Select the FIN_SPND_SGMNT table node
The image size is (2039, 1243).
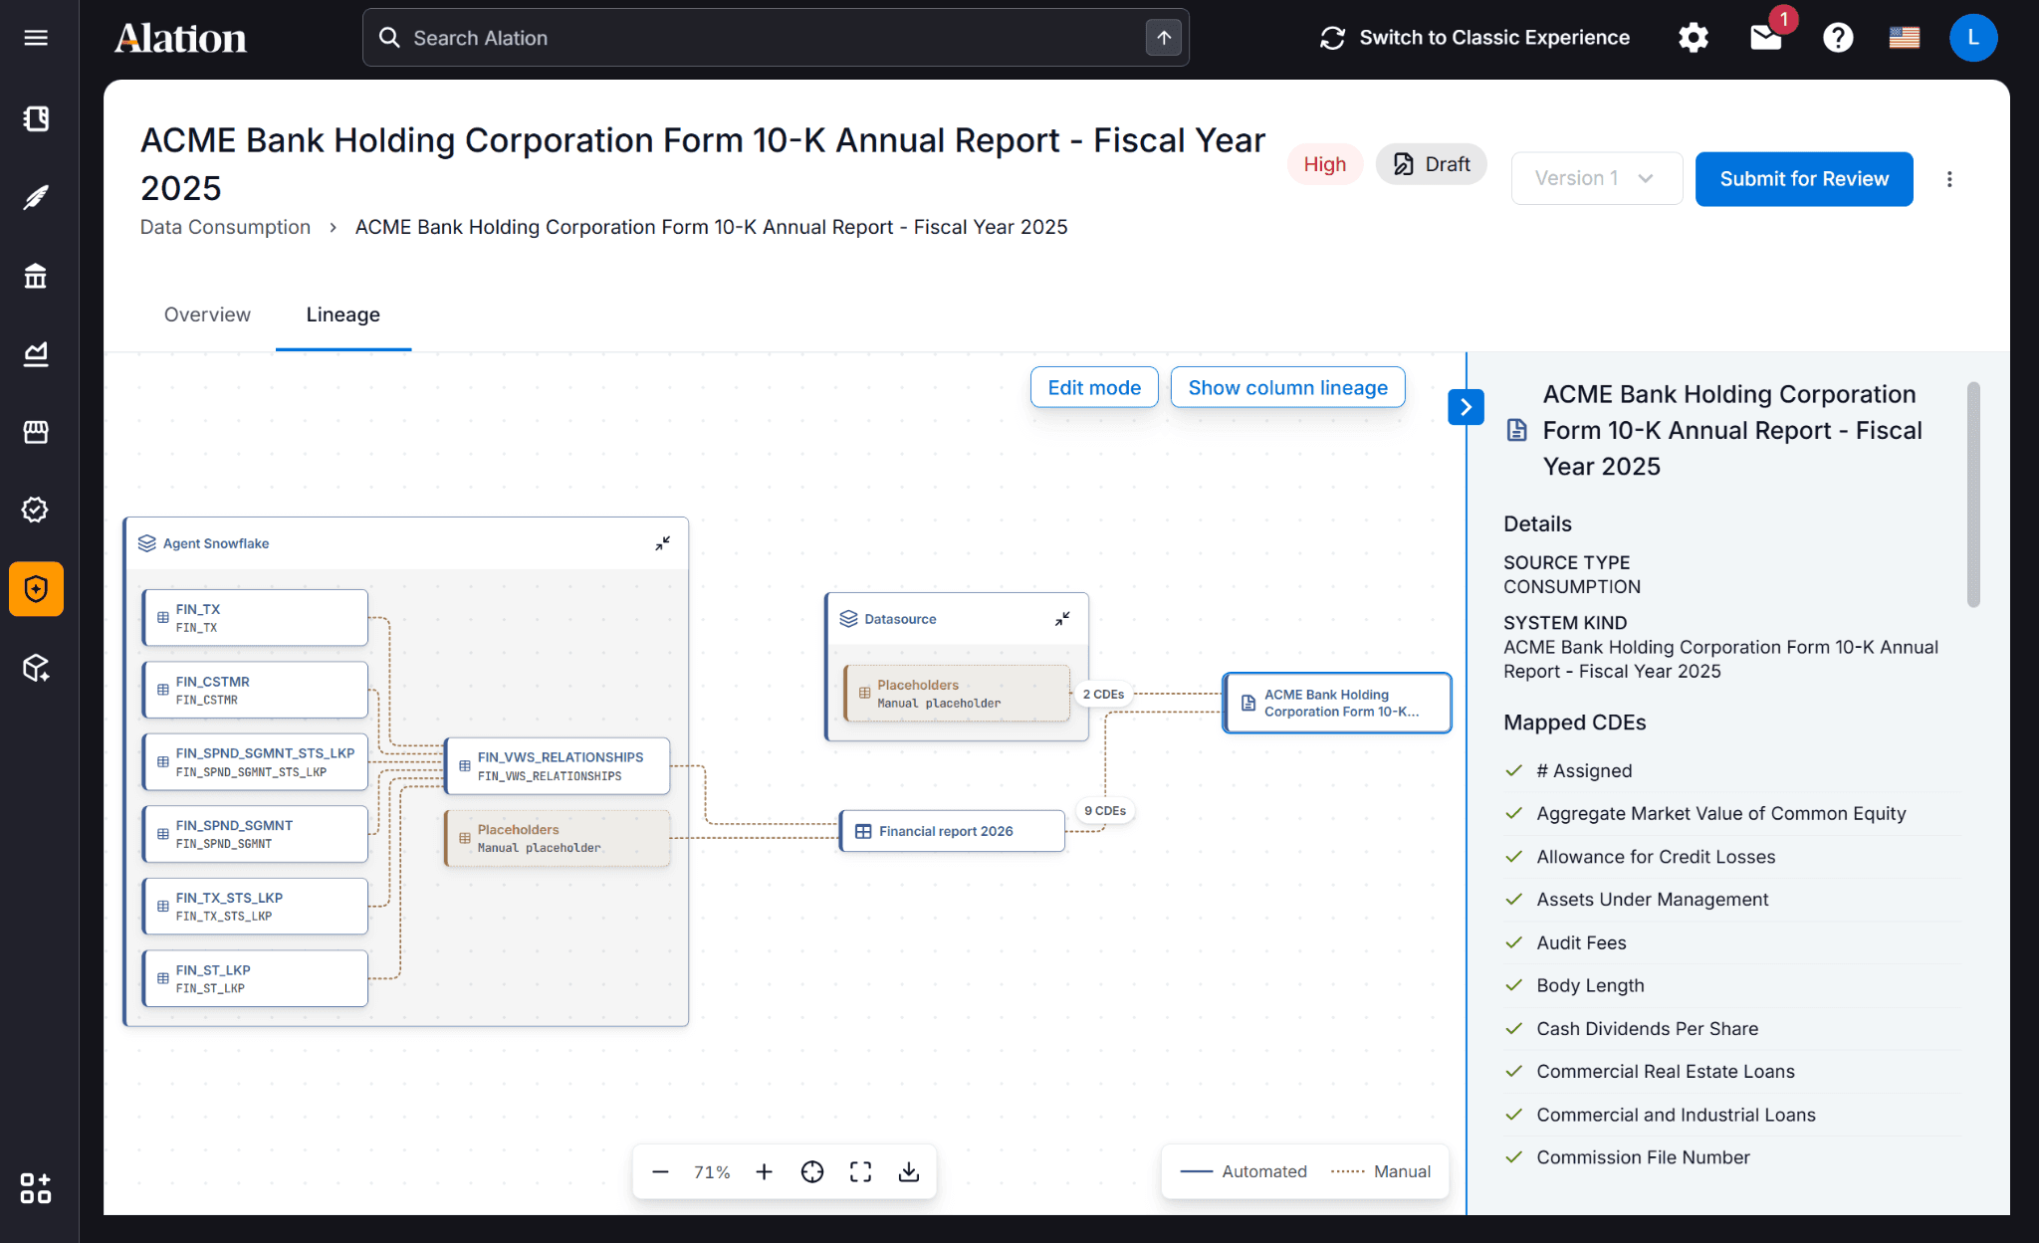click(255, 834)
